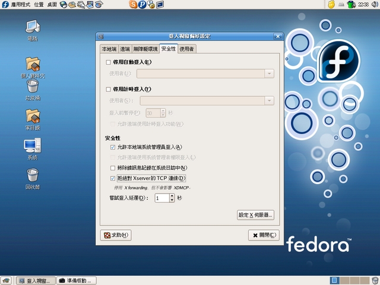Uncheck 拒絕對 Xserver 的 TCP 連線
Viewport: 380px width, 285px height.
(x=113, y=178)
